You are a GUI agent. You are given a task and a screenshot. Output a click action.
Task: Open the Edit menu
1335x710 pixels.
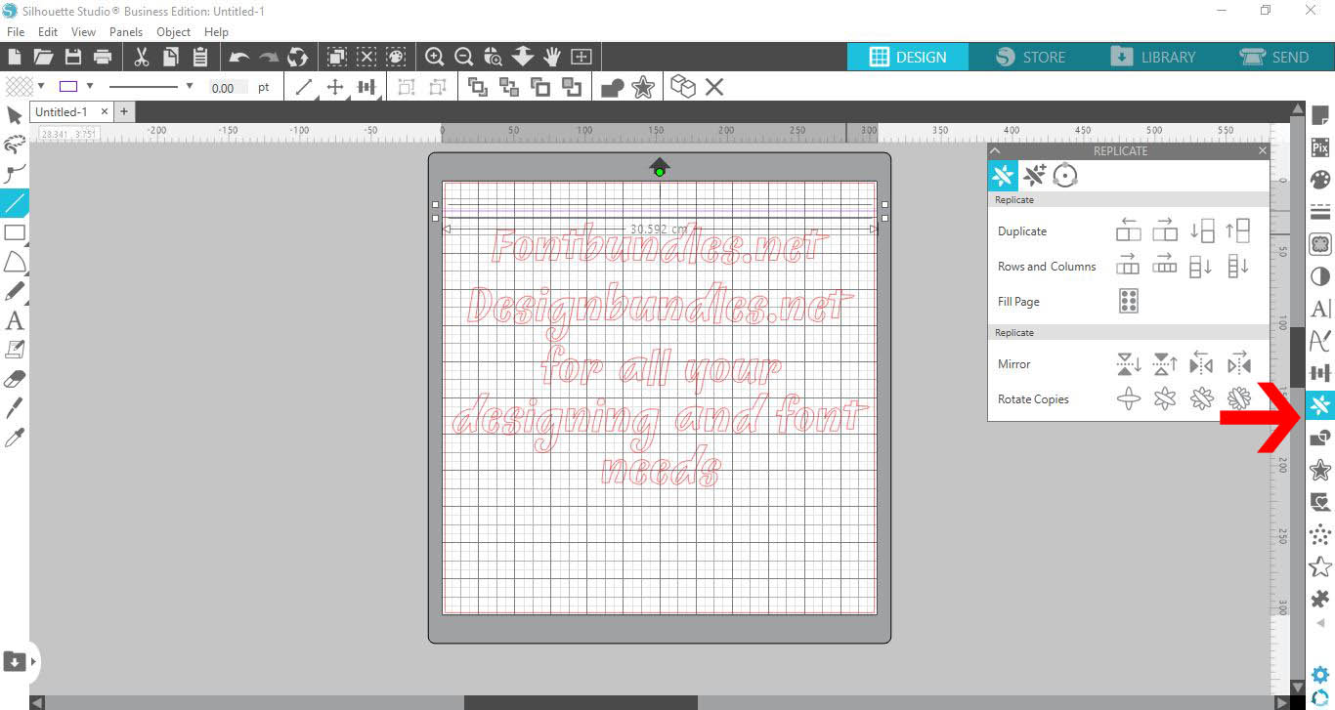[x=48, y=32]
